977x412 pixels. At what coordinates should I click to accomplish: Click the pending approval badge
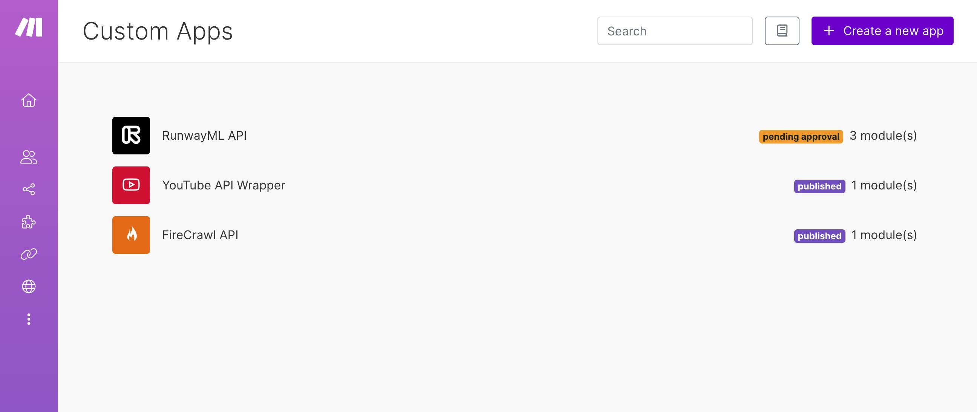point(801,136)
